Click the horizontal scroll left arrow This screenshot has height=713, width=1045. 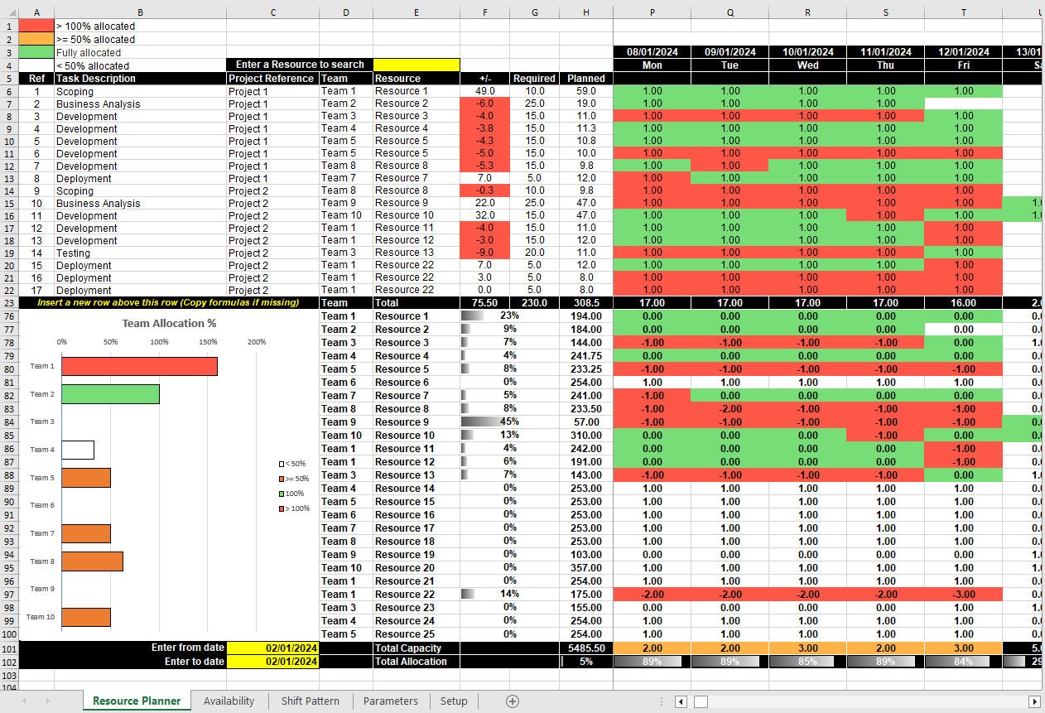click(x=681, y=701)
